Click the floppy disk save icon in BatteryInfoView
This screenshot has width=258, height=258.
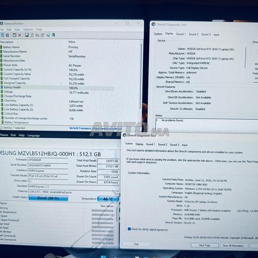pos(27,35)
